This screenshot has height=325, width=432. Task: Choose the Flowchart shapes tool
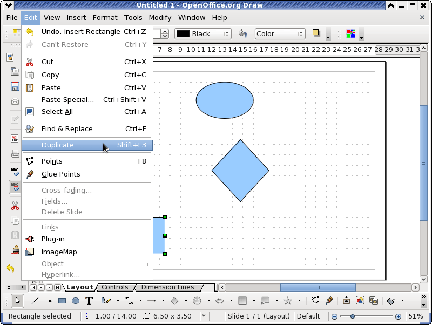coord(242,301)
